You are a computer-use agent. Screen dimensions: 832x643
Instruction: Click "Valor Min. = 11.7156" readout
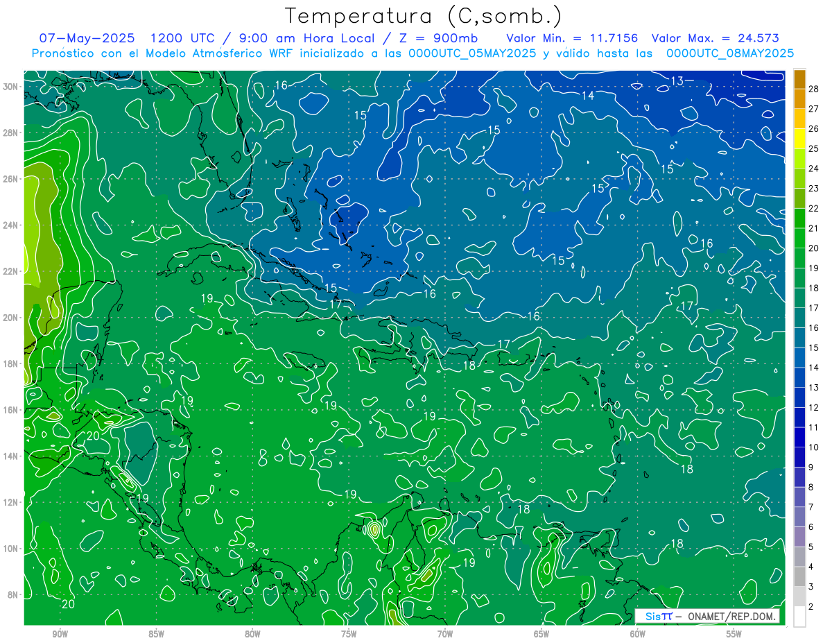[x=572, y=38]
